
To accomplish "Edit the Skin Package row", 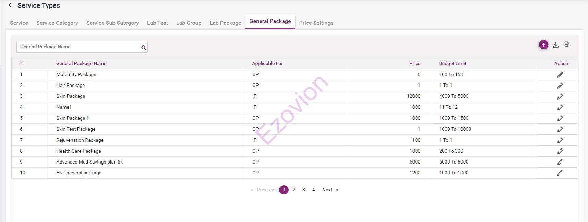I will click(x=560, y=96).
